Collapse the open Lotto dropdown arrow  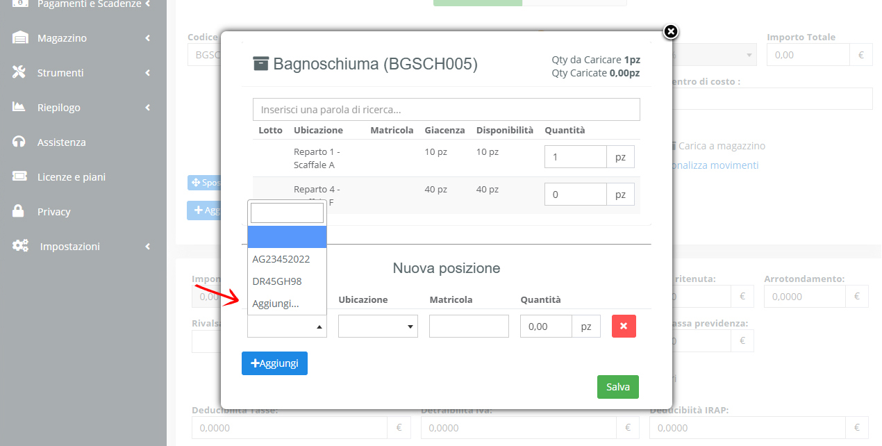(319, 327)
